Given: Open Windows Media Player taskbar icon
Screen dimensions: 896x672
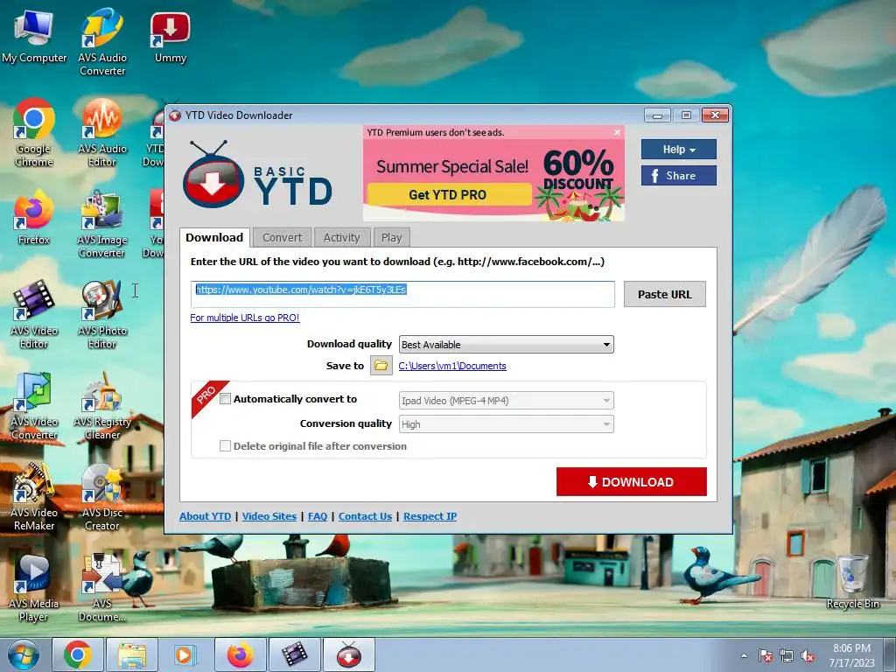Looking at the screenshot, I should [185, 654].
